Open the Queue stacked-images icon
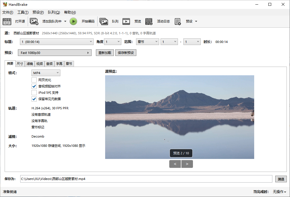The image size is (290, 197). pos(104,21)
